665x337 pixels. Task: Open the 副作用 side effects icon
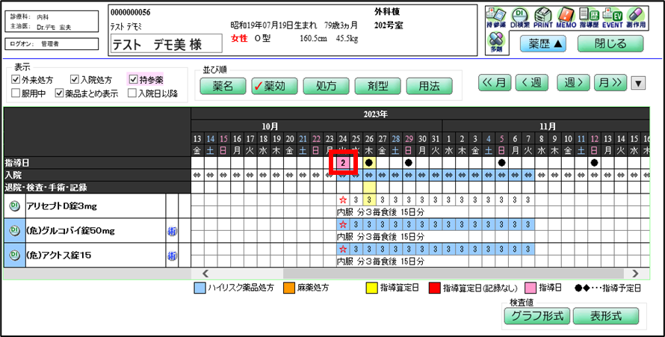(x=635, y=18)
